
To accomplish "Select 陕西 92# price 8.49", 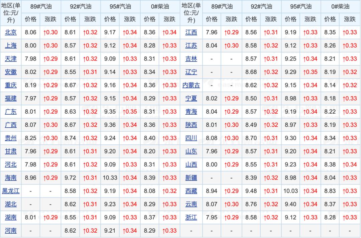I will [x=251, y=125].
